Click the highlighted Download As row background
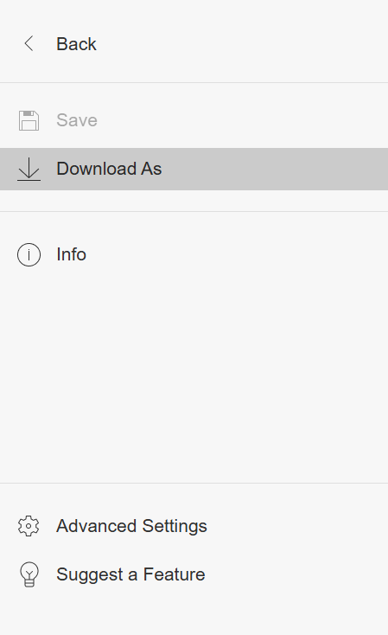The image size is (388, 635). [x=194, y=169]
